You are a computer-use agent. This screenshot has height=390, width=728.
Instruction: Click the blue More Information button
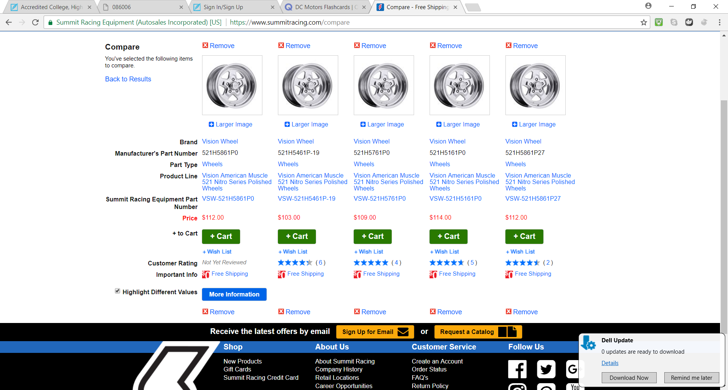pyautogui.click(x=234, y=294)
